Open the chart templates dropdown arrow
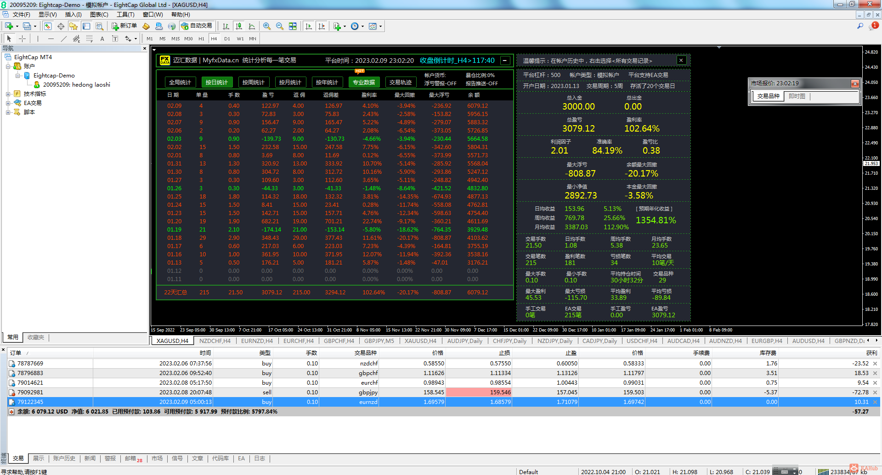 tap(380, 27)
